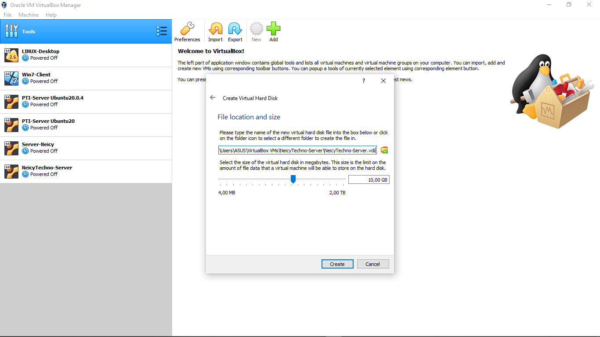Click the "Create Virtual Hard Disk" dialog title

[x=250, y=98]
